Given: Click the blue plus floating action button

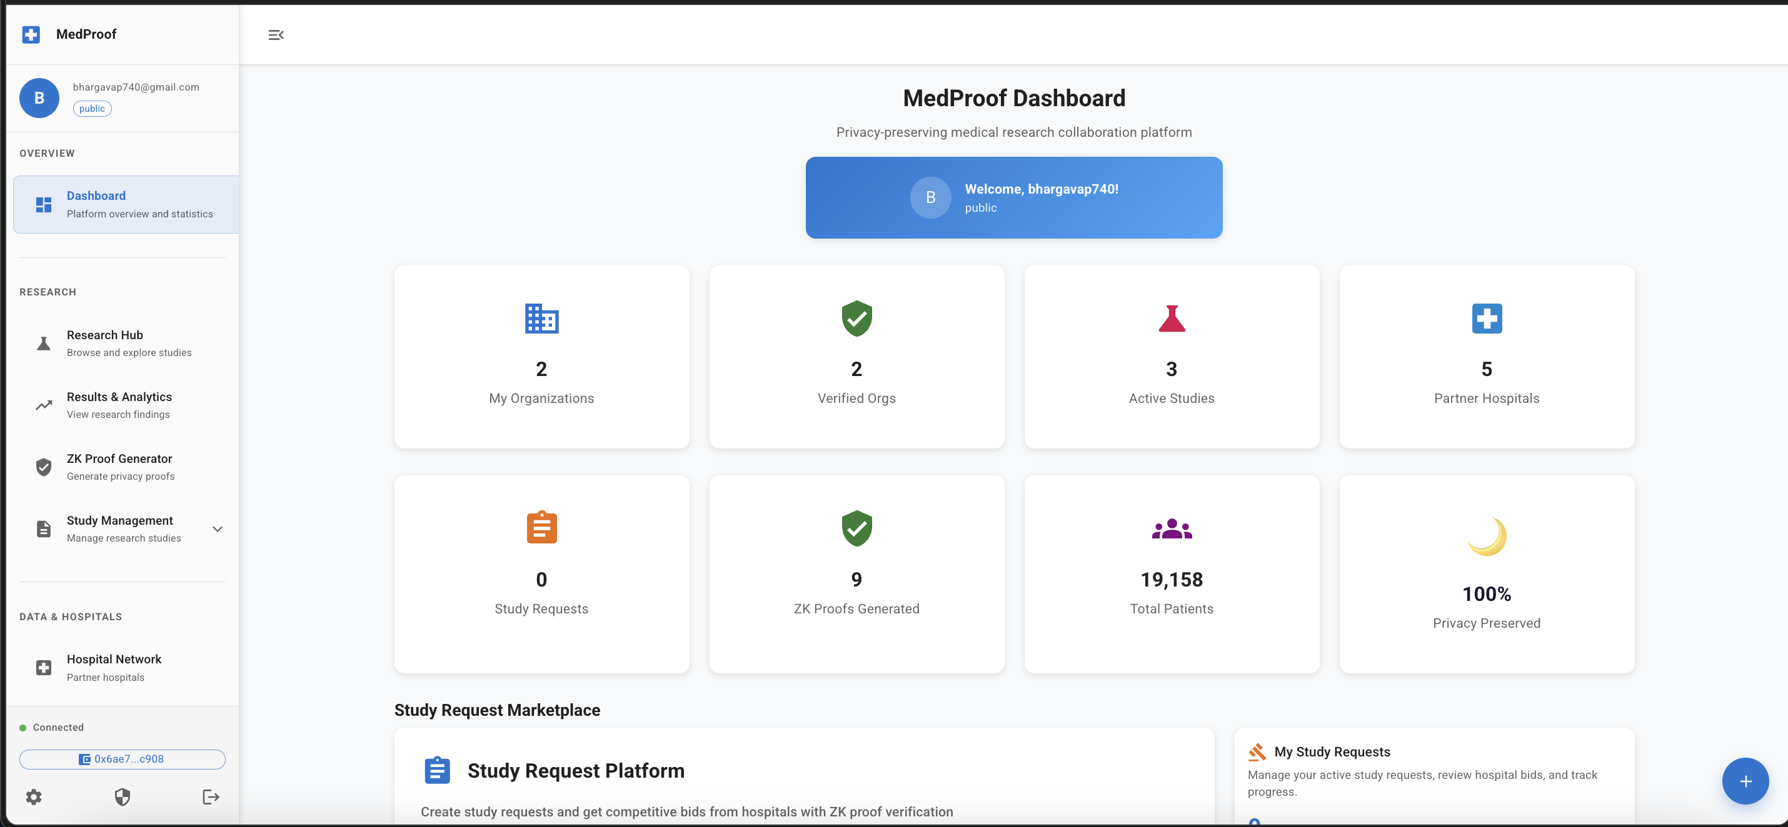Looking at the screenshot, I should point(1744,781).
